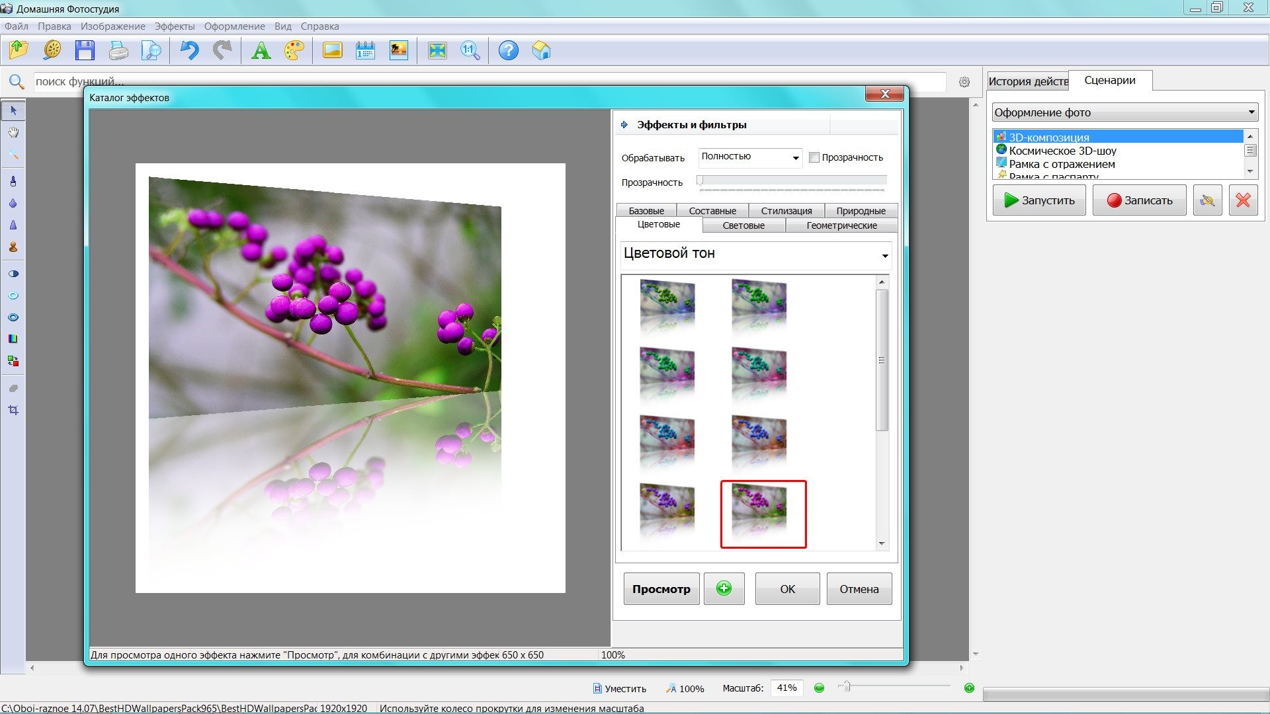Click Просмотр button to preview effect
This screenshot has width=1270, height=714.
click(661, 588)
